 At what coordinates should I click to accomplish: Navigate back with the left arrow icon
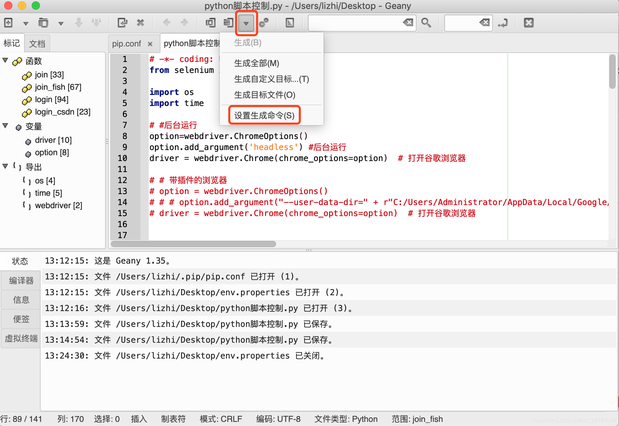[167, 23]
